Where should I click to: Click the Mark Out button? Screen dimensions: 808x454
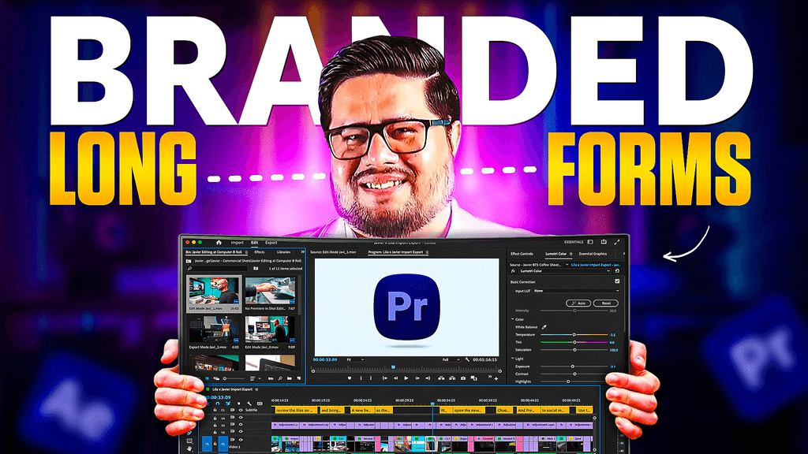(x=371, y=378)
